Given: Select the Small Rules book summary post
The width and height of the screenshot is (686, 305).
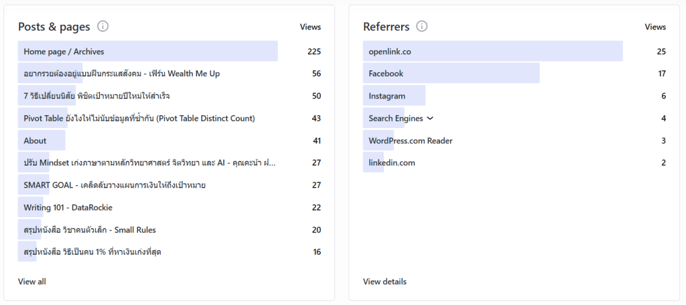Looking at the screenshot, I should (89, 230).
